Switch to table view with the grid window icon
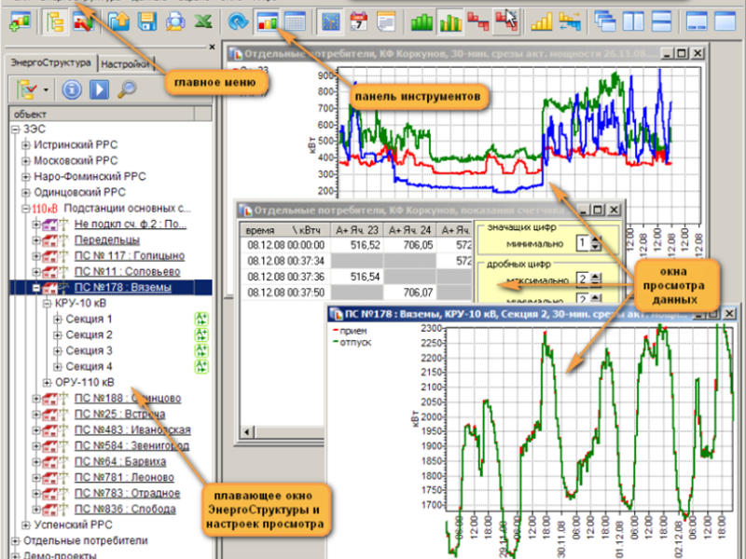This screenshot has height=559, width=746. 295,21
